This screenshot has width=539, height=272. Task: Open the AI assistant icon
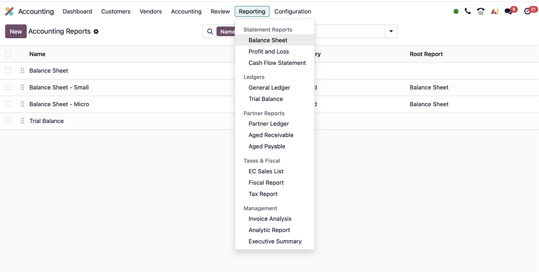(495, 11)
